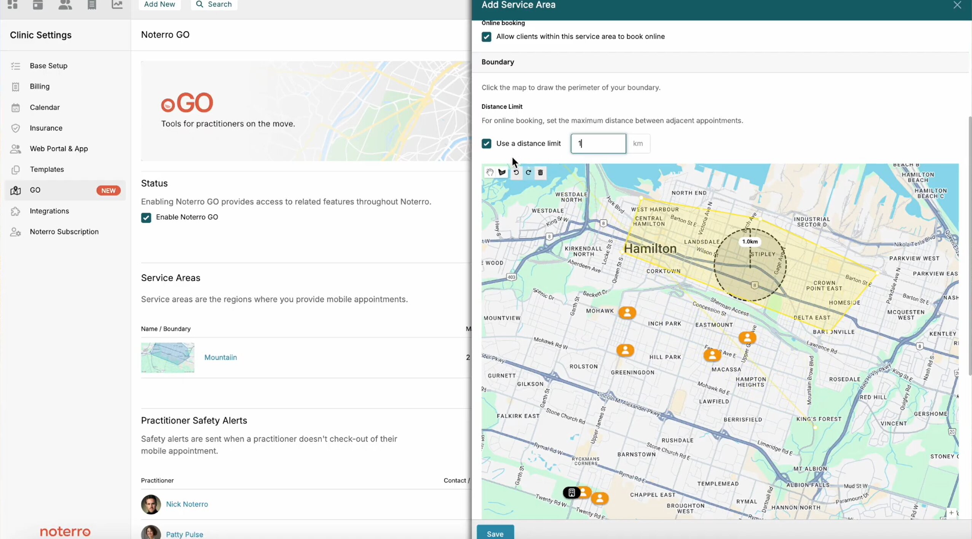
Task: Undo the last boundary point
Action: (516, 172)
